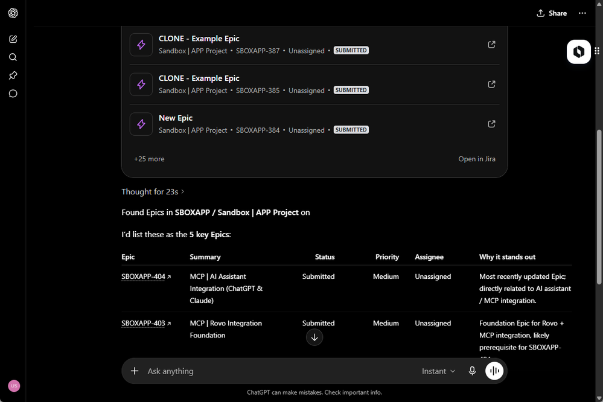Click the microphone dictation icon
The height and width of the screenshot is (402, 603).
[x=472, y=371]
